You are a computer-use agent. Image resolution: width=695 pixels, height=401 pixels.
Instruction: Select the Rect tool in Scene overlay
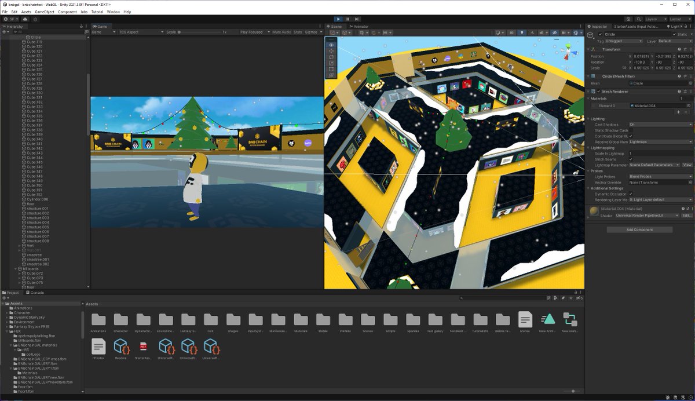click(x=331, y=69)
